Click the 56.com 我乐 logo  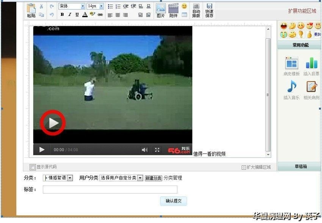(179, 150)
